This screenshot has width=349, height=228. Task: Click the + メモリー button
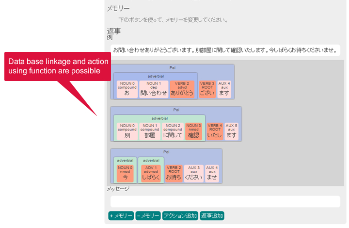point(121,216)
